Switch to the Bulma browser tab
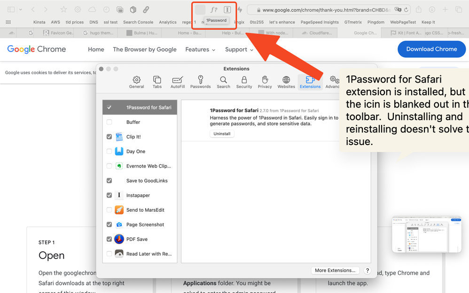 pos(143,33)
